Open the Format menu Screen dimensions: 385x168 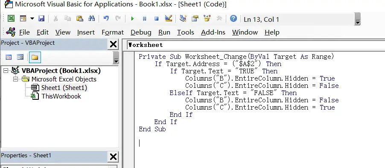(113, 32)
